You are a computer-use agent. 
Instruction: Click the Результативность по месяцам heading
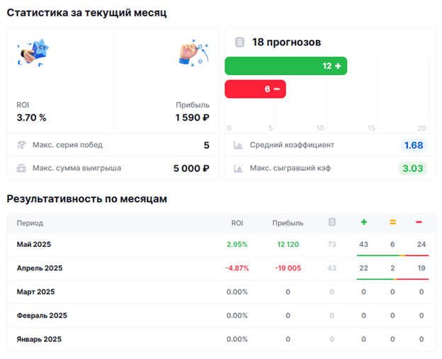tap(87, 199)
